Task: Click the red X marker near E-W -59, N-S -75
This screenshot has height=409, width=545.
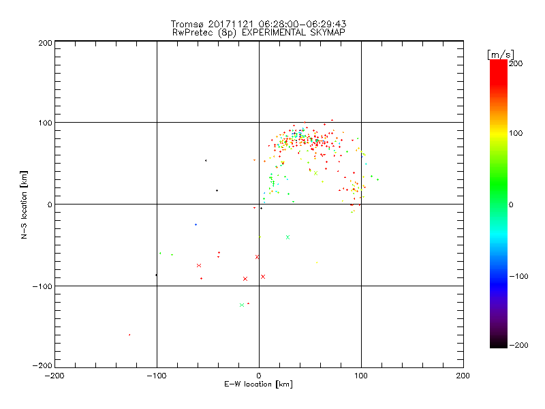Action: pos(199,265)
